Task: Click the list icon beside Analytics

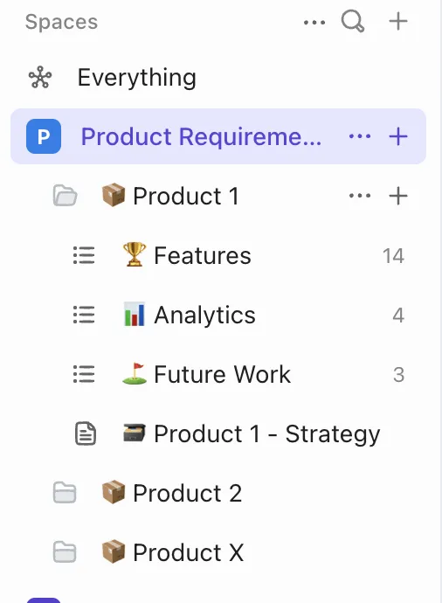Action: (x=84, y=315)
